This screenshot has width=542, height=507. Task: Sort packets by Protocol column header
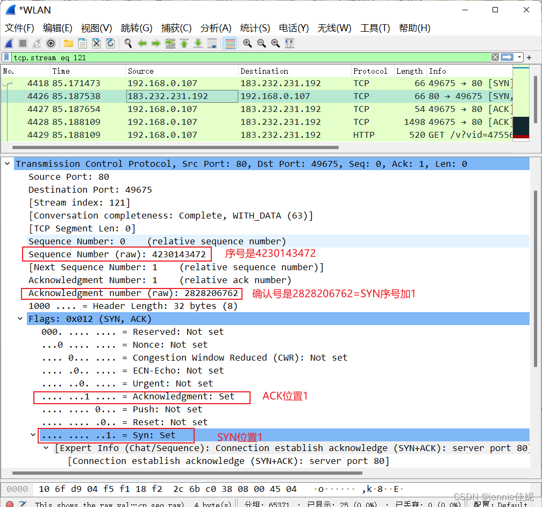click(x=373, y=71)
